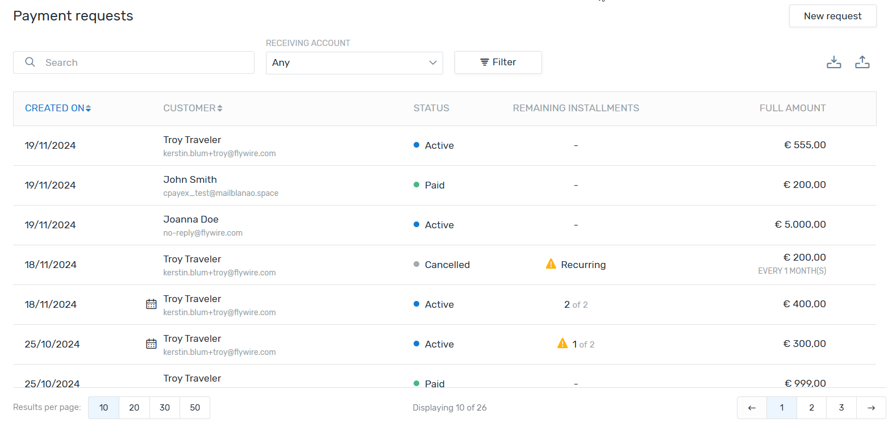892x431 pixels.
Task: Show 20 results per page
Action: (x=134, y=408)
